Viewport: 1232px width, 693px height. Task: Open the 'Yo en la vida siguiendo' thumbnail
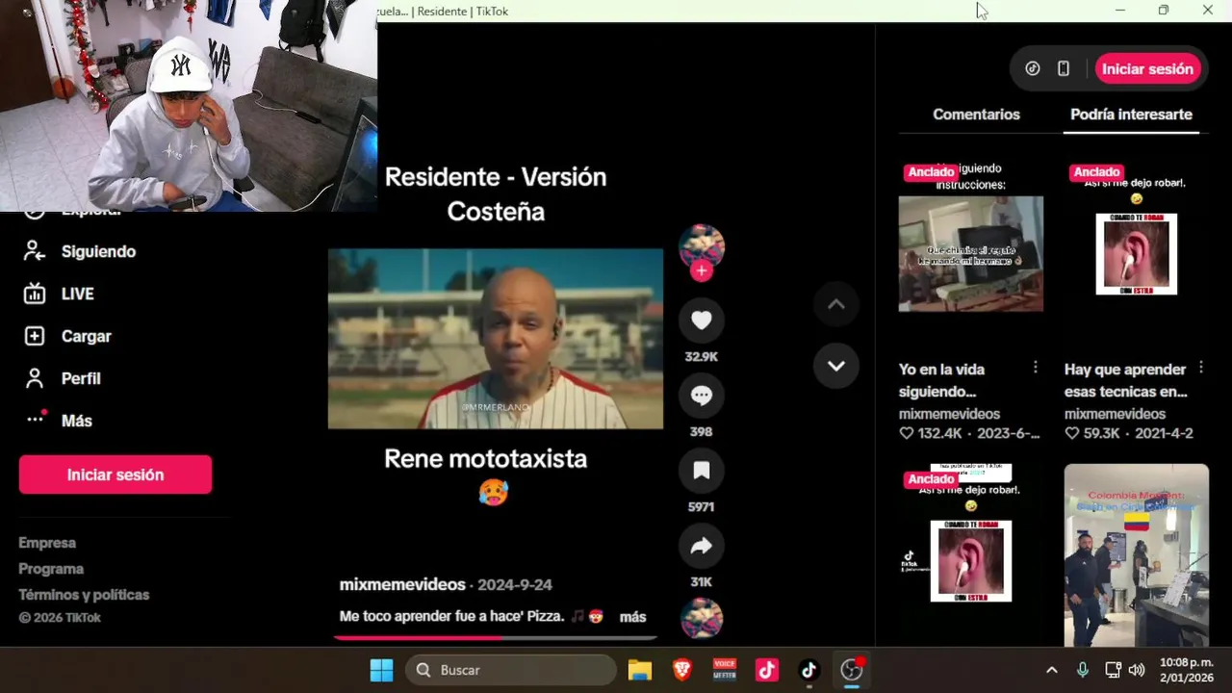[x=970, y=254]
